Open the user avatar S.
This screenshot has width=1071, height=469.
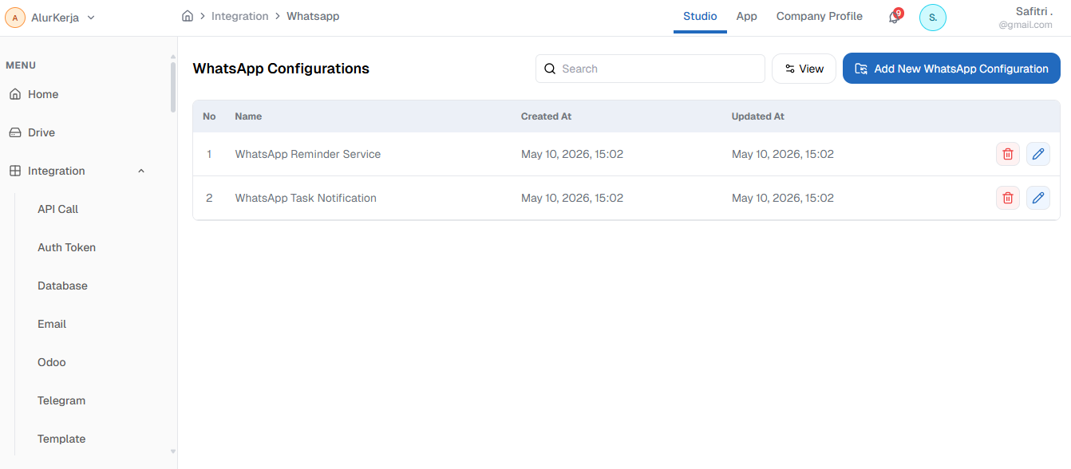click(933, 17)
